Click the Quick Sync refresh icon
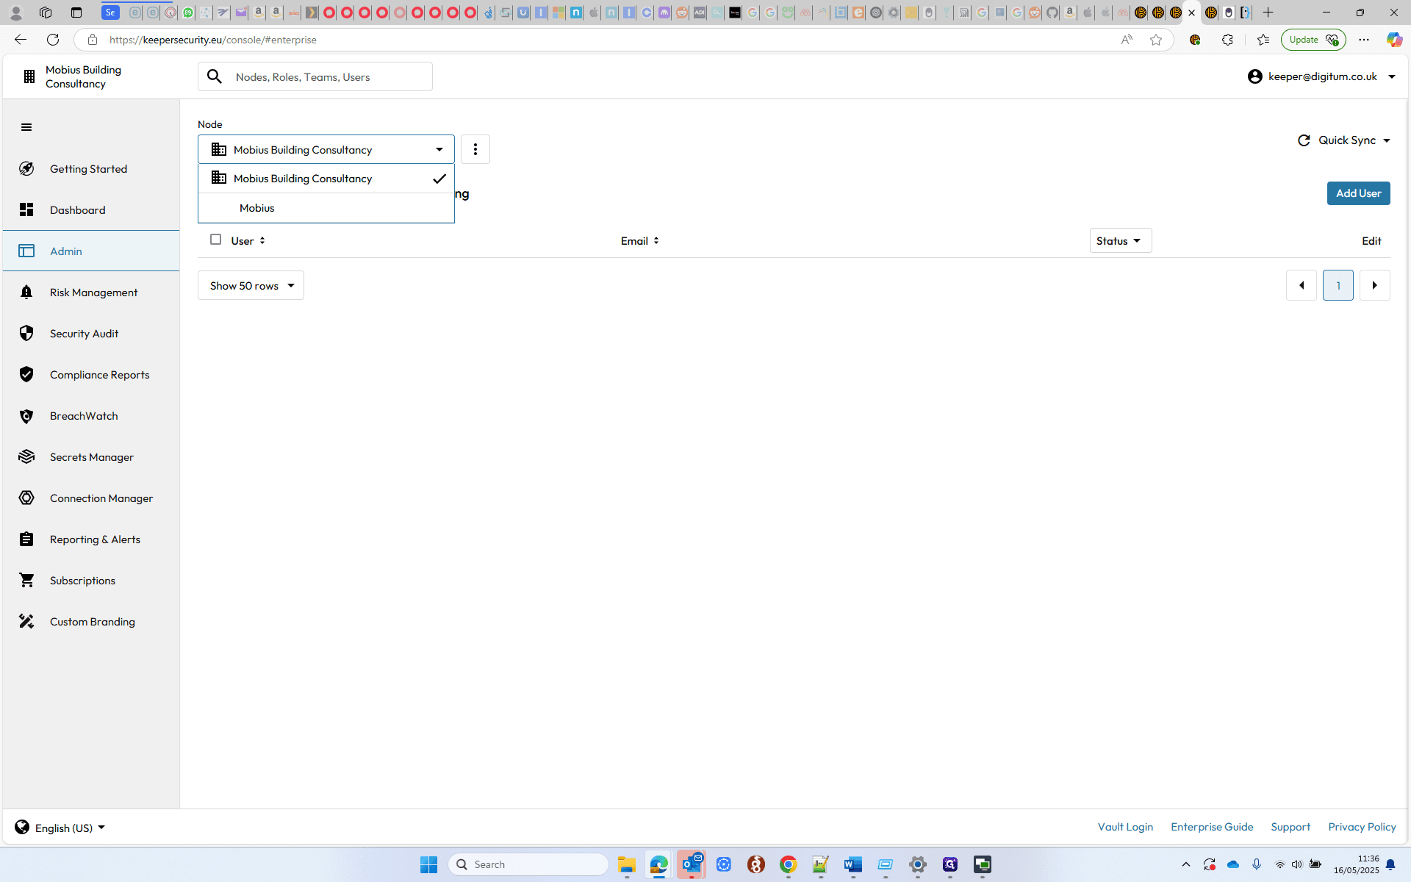The width and height of the screenshot is (1411, 882). click(1304, 140)
